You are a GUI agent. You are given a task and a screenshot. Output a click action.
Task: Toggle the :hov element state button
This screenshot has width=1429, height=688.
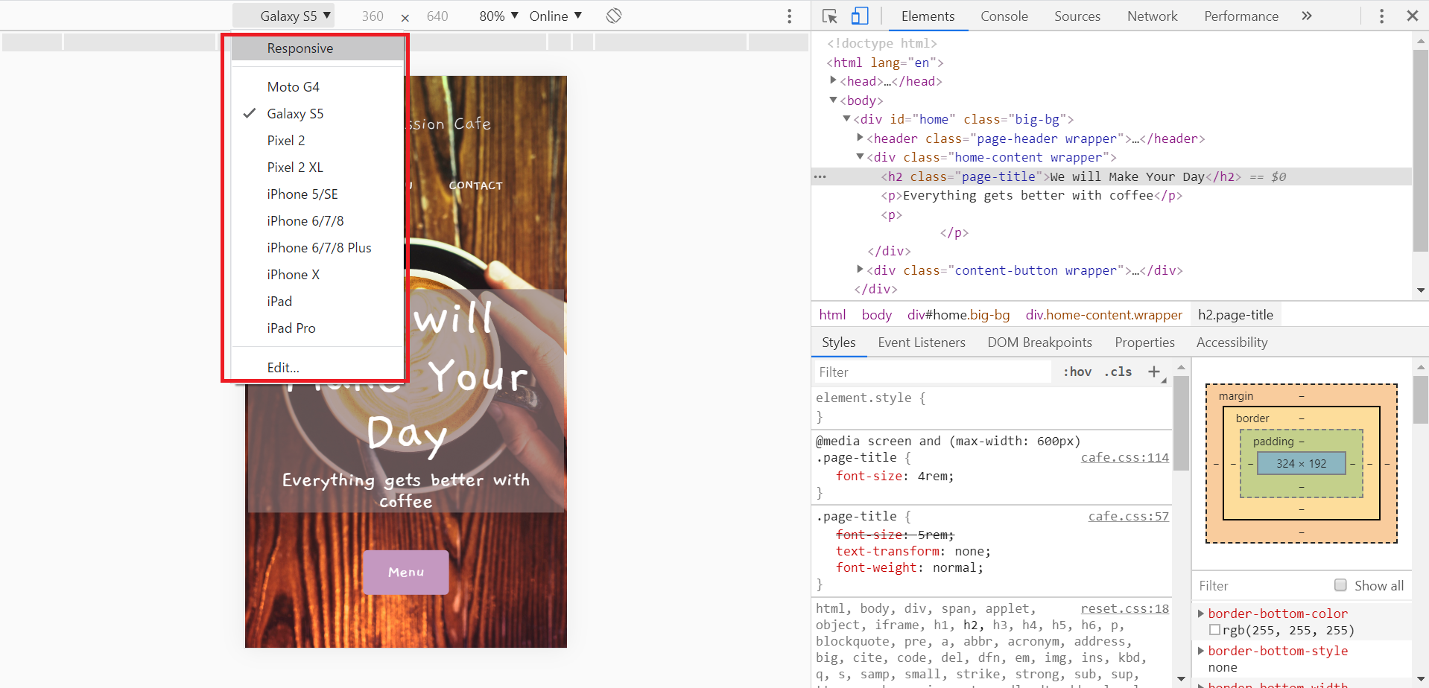(x=1077, y=372)
